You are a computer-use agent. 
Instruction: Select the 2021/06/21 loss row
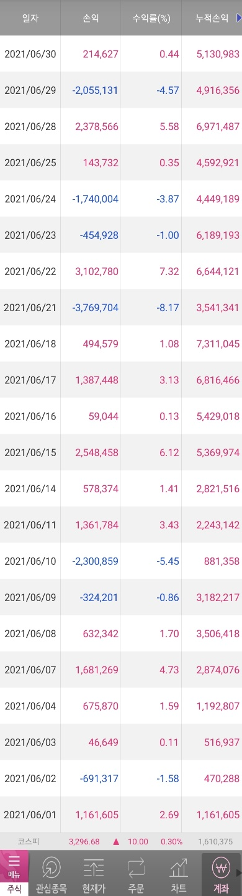121,307
